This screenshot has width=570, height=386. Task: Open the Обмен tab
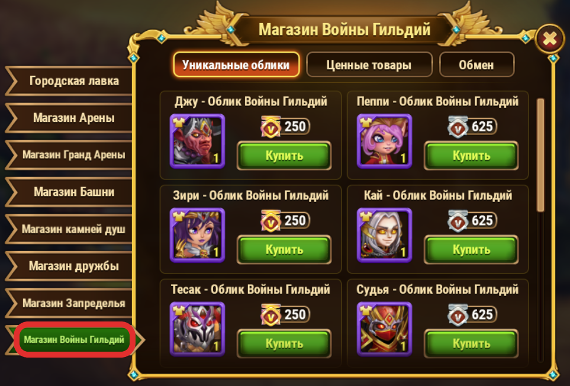coord(476,65)
